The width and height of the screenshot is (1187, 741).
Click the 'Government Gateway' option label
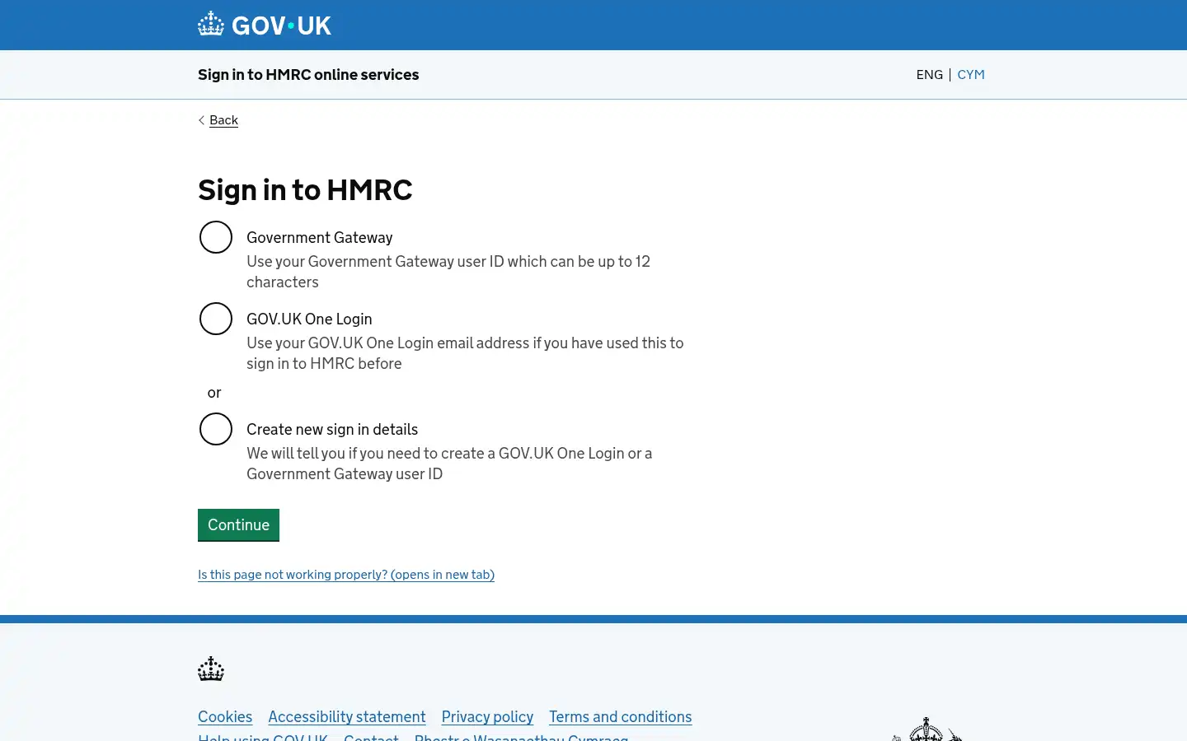tap(319, 237)
